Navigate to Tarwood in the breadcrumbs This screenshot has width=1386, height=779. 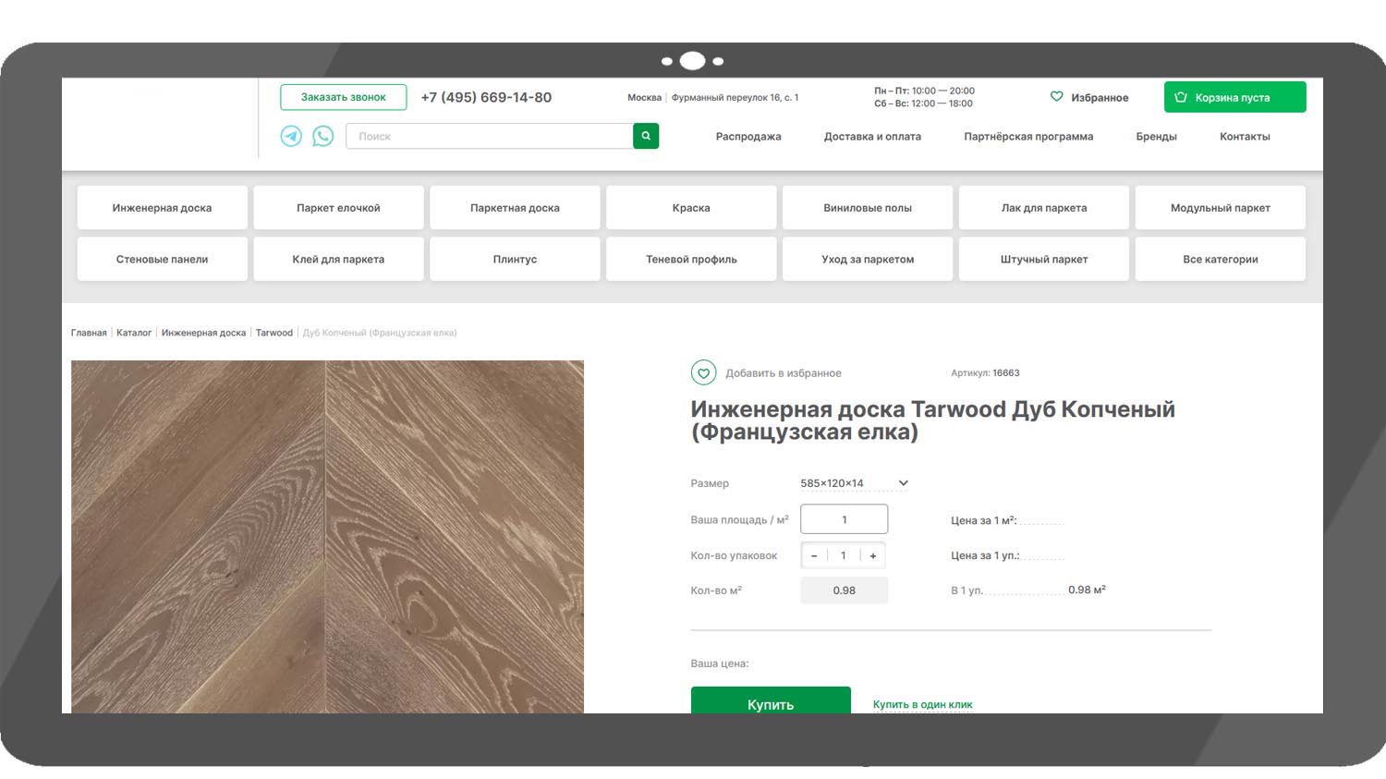(274, 333)
